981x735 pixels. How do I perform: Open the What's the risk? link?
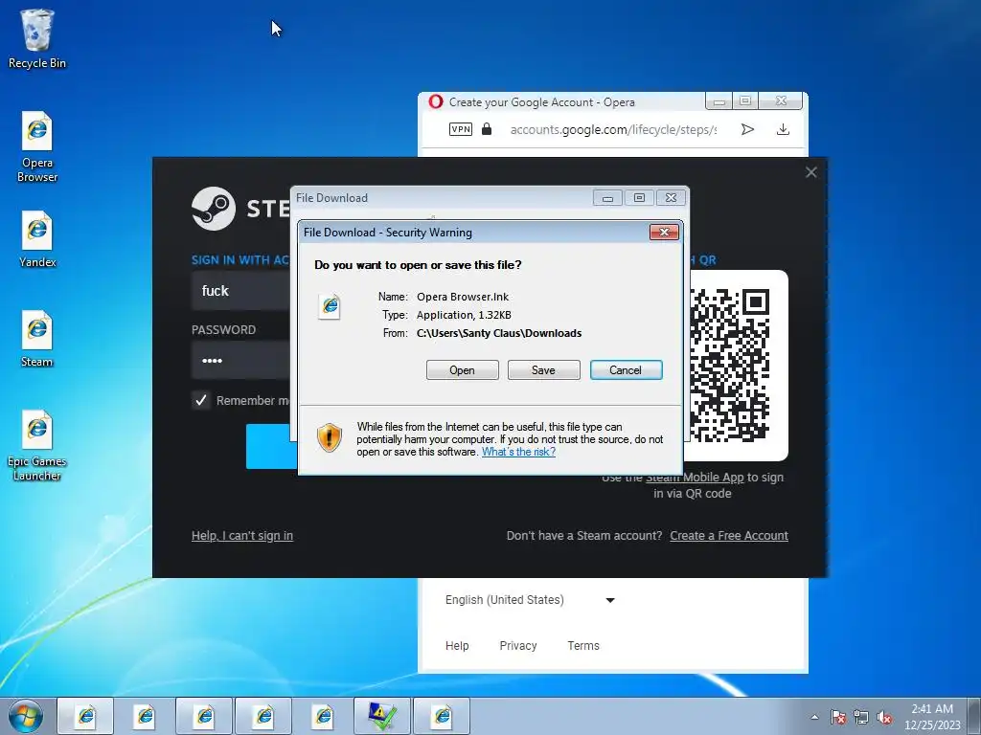tap(518, 452)
